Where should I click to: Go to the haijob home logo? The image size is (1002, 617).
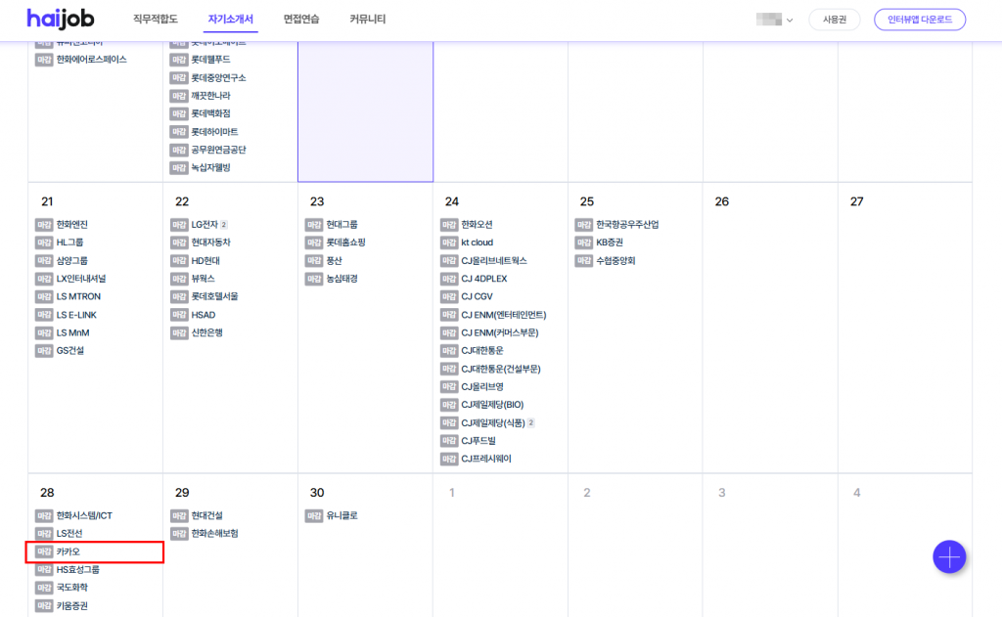[60, 20]
